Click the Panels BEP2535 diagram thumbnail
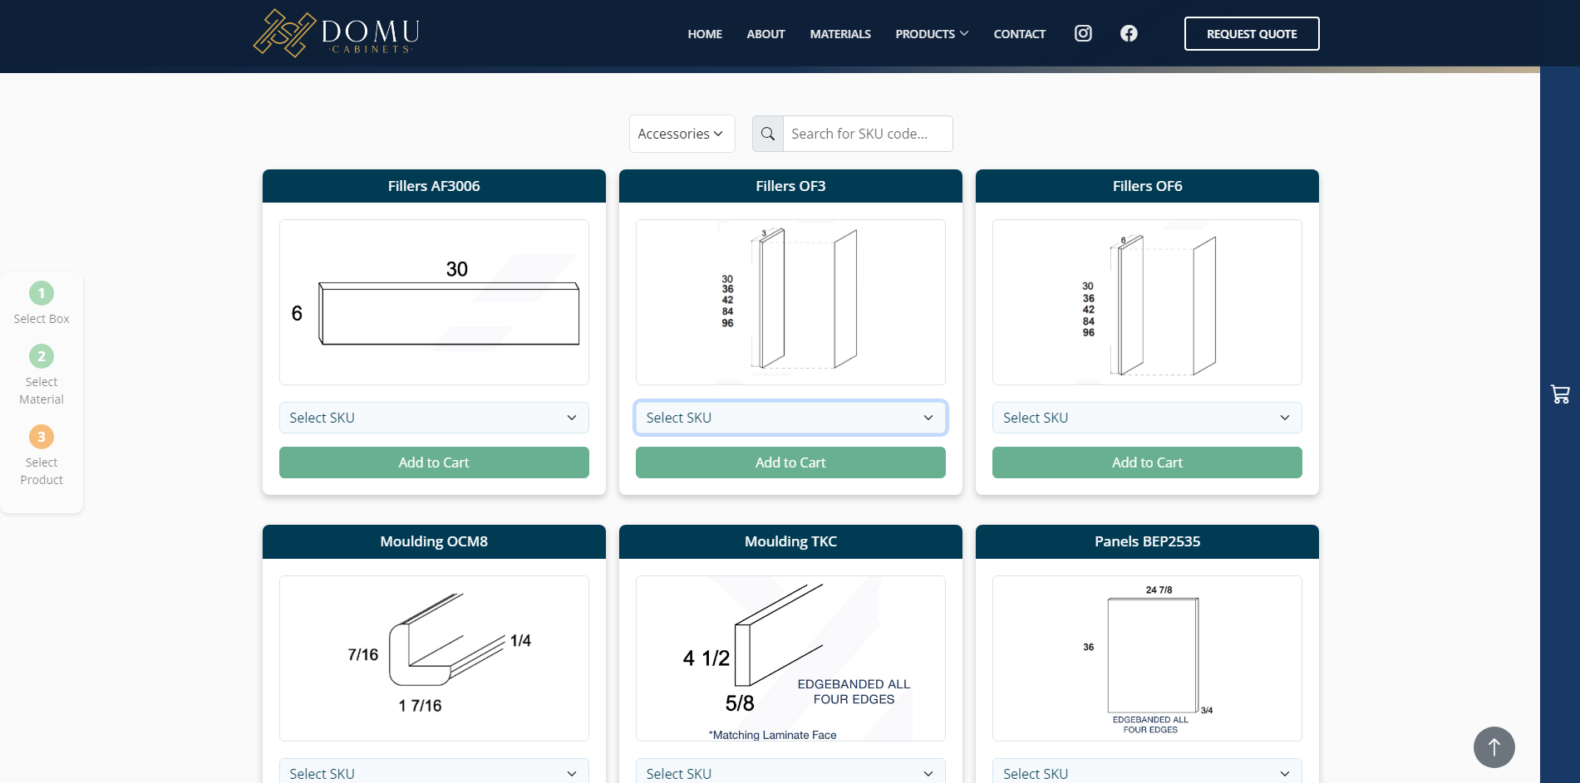 (x=1147, y=658)
